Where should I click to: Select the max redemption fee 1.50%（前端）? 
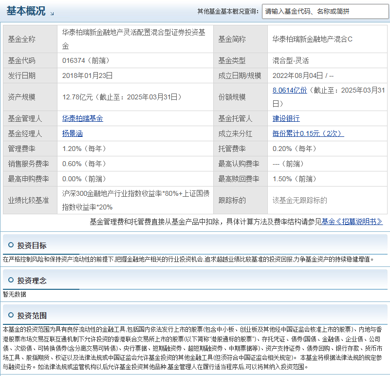[295, 179]
